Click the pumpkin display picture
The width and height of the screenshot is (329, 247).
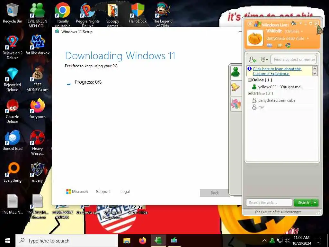point(255,38)
